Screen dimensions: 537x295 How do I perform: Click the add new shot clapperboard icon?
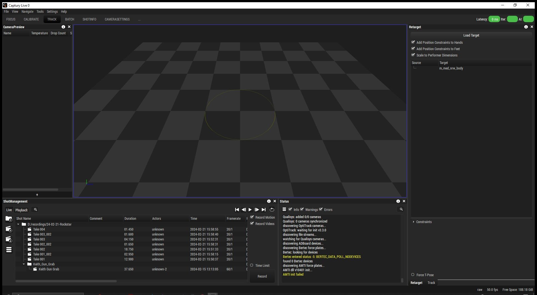[9, 229]
